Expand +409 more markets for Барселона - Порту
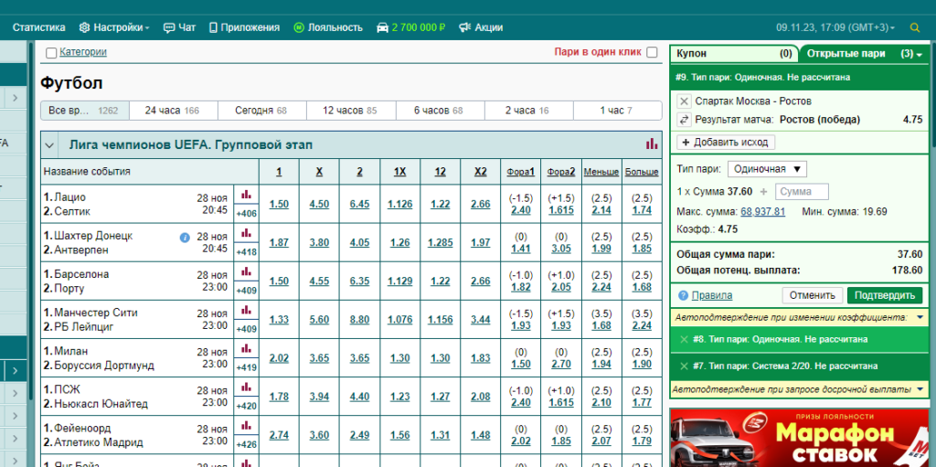 [246, 291]
